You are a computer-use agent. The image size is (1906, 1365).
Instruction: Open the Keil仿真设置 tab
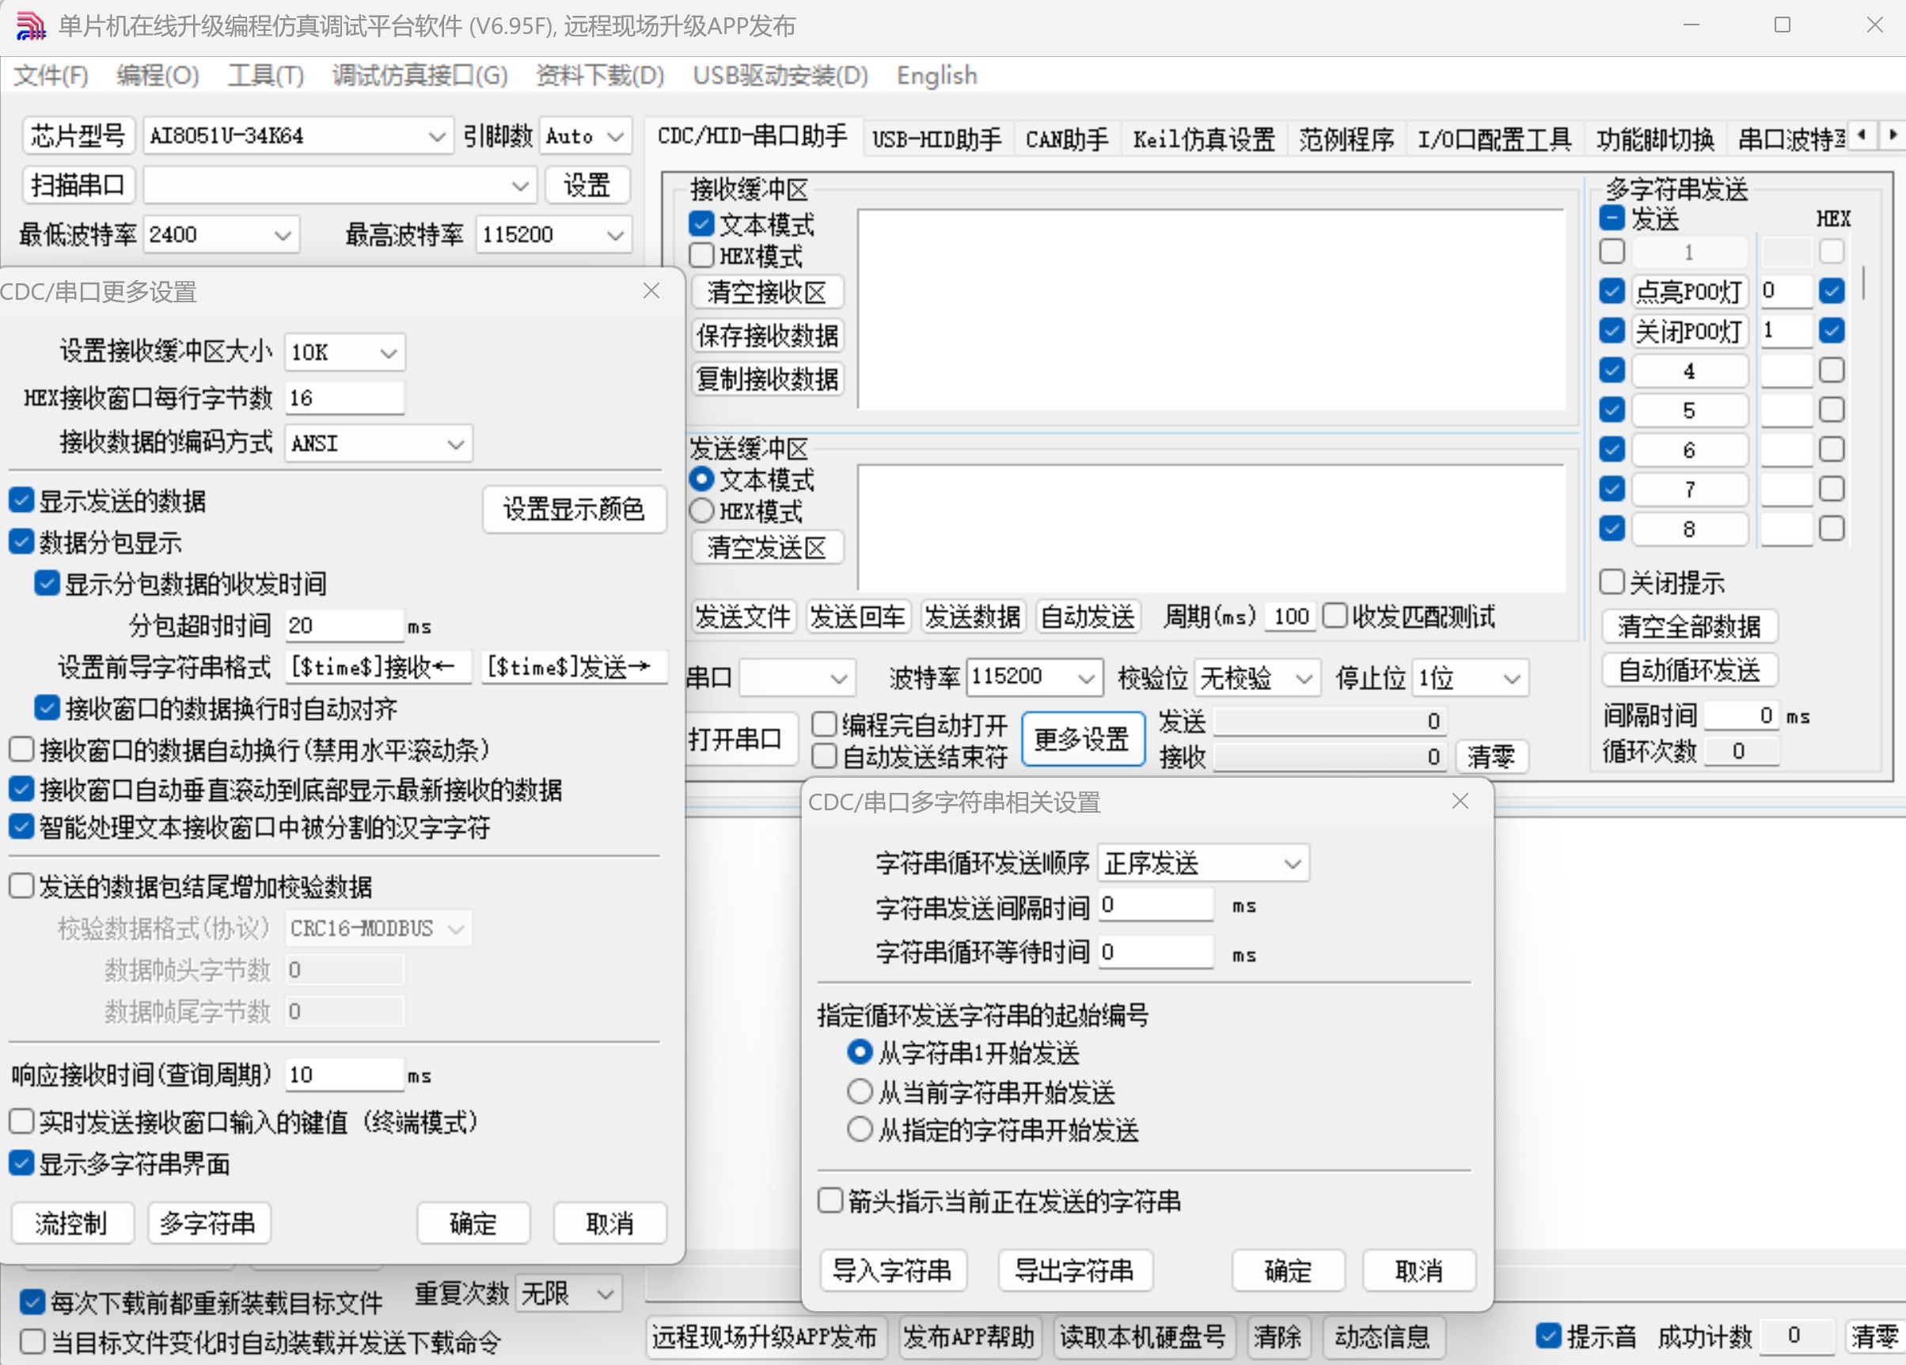[1203, 138]
